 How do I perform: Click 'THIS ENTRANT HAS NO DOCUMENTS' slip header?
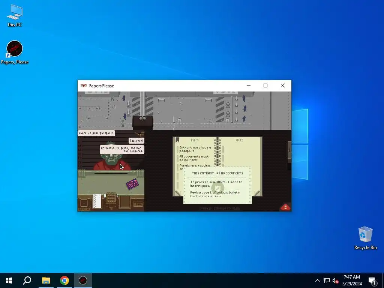(217, 173)
